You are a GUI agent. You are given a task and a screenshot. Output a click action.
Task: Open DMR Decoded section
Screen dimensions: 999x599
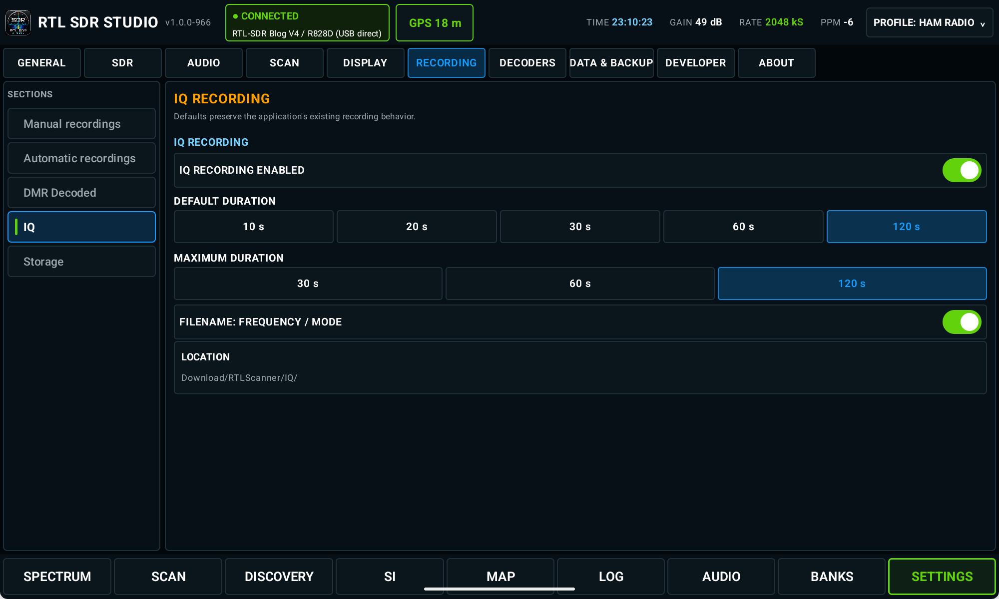tap(81, 193)
